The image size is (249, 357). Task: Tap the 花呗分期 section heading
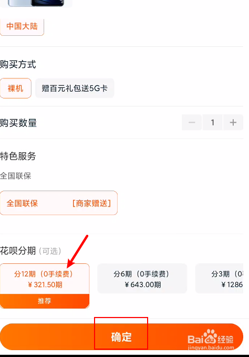[x=18, y=251]
